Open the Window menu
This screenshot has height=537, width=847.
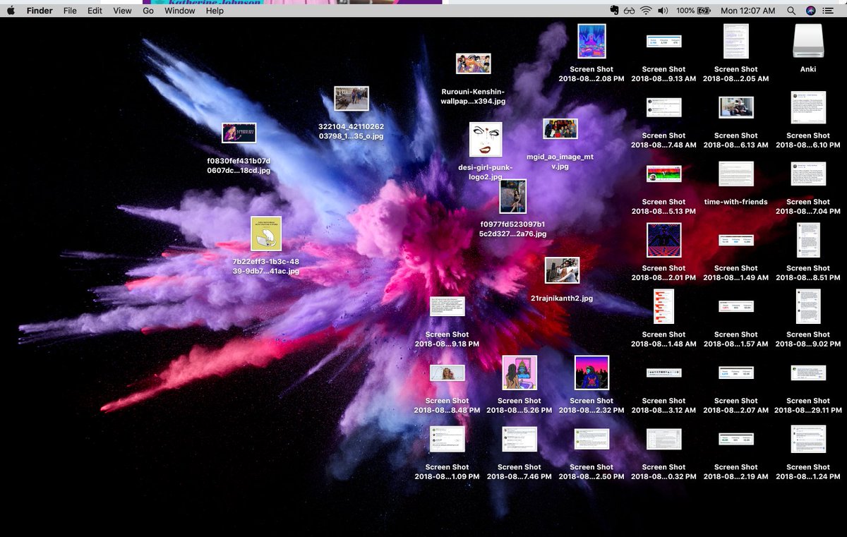pos(180,11)
